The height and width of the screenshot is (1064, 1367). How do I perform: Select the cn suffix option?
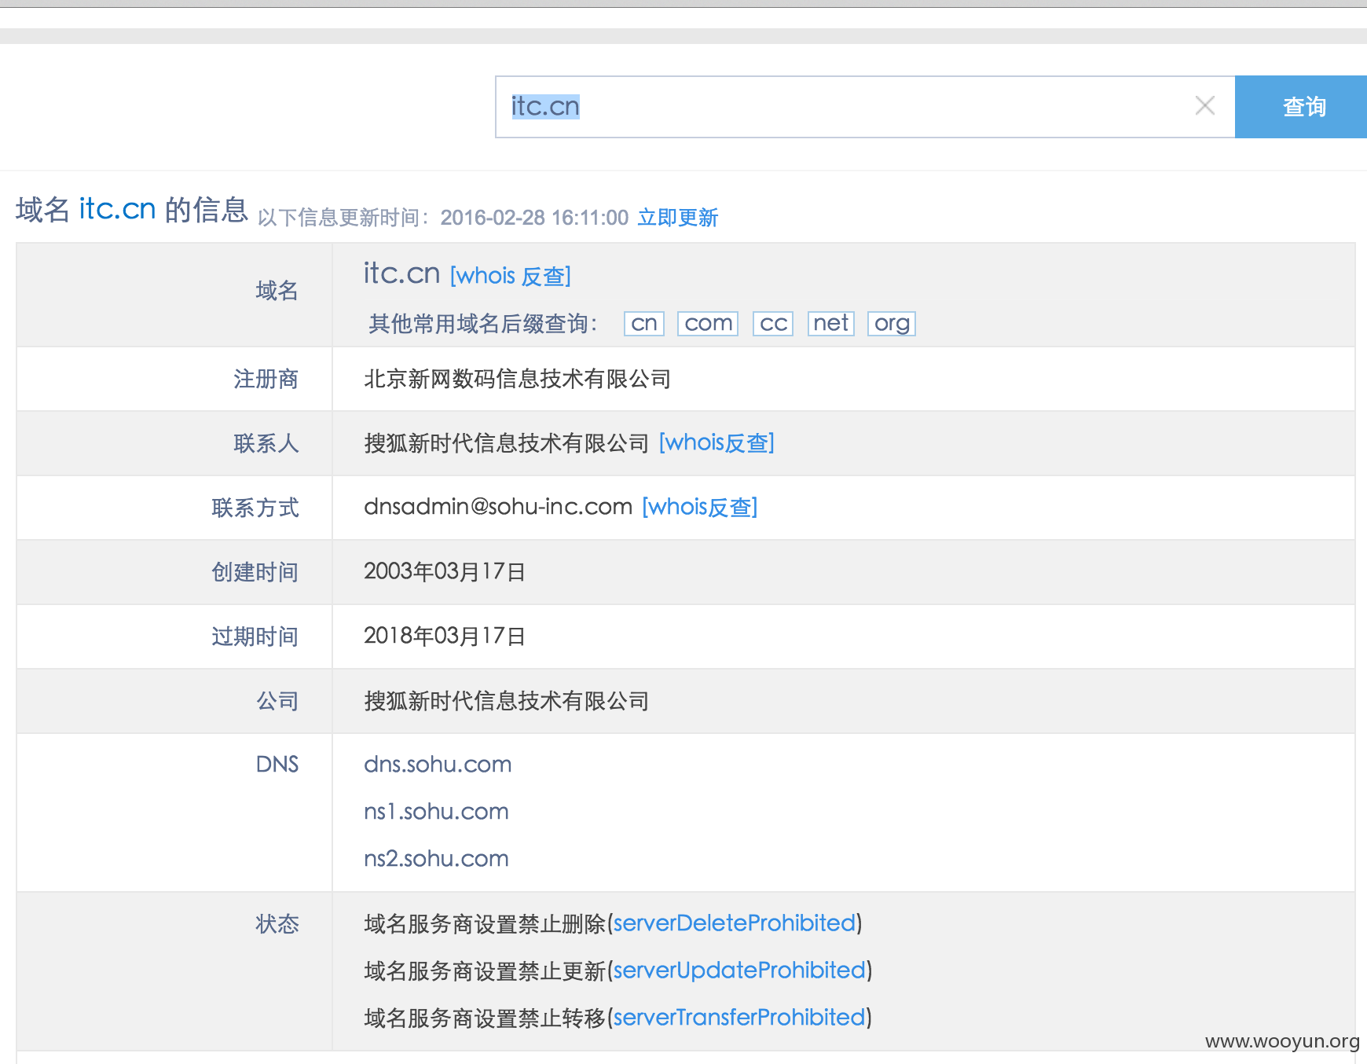click(644, 323)
